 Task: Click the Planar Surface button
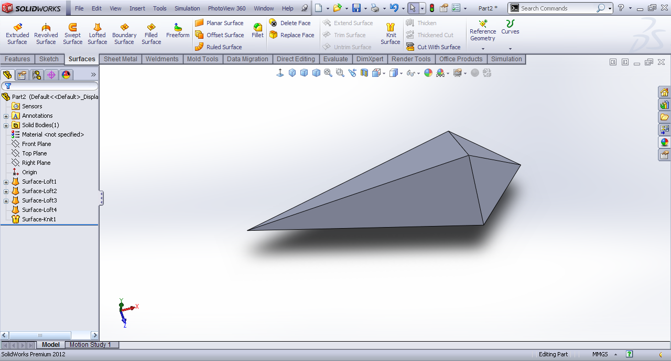(x=219, y=23)
